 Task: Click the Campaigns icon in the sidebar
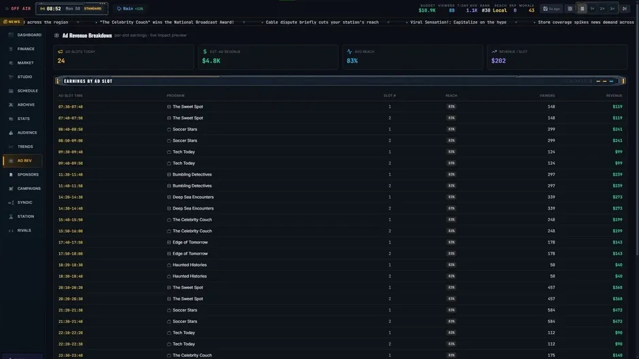pos(11,189)
